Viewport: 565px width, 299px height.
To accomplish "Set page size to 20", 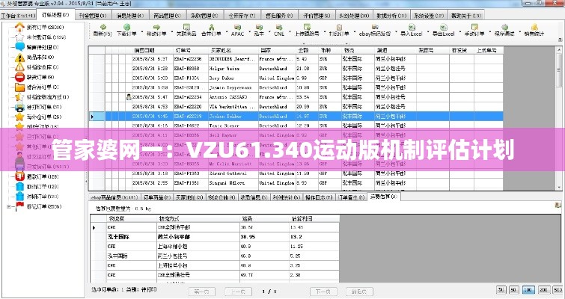I will (x=501, y=289).
